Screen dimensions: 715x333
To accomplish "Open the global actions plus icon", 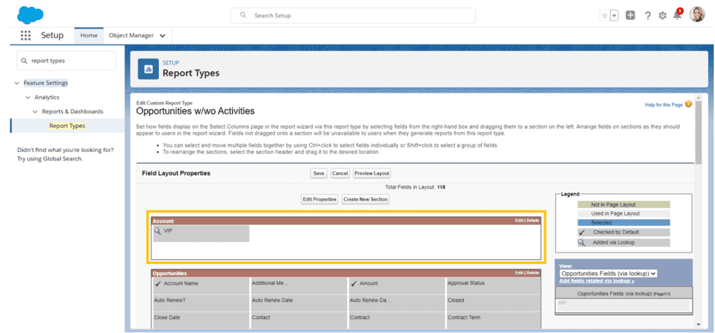I will click(x=630, y=15).
